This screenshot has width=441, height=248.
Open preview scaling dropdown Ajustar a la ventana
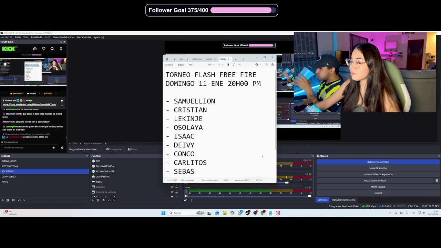tap(94, 143)
